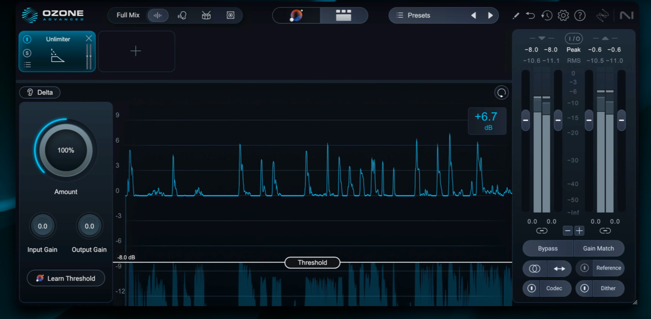The height and width of the screenshot is (319, 651).
Task: Open the Reference panel
Action: point(608,268)
